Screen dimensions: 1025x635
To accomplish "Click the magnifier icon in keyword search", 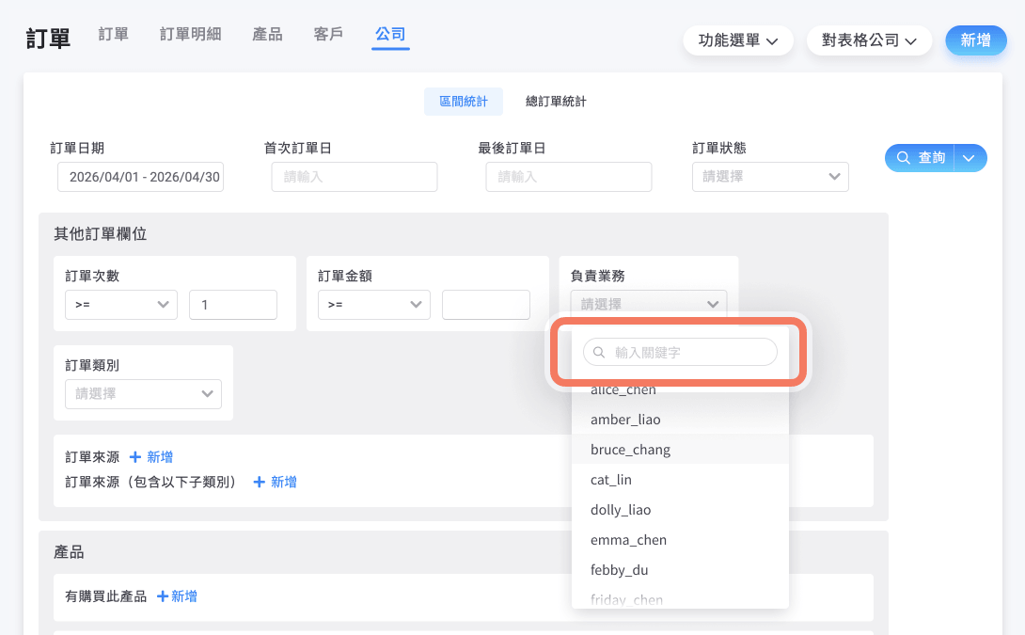I will 599,353.
